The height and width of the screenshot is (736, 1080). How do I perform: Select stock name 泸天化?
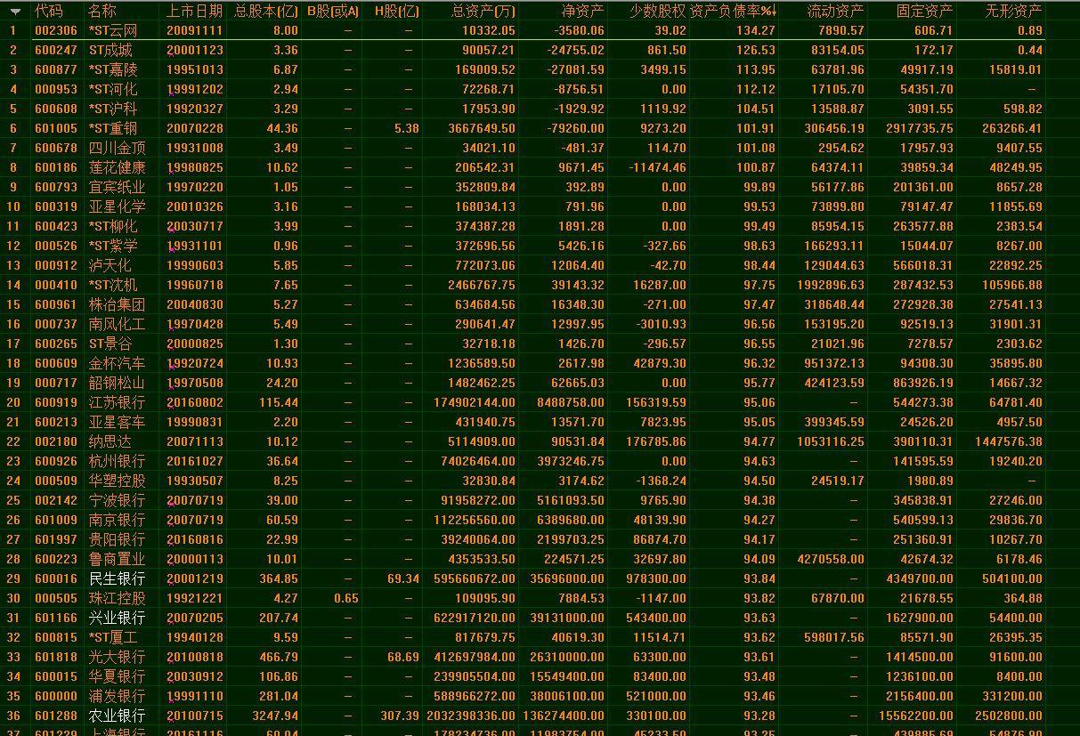click(110, 265)
